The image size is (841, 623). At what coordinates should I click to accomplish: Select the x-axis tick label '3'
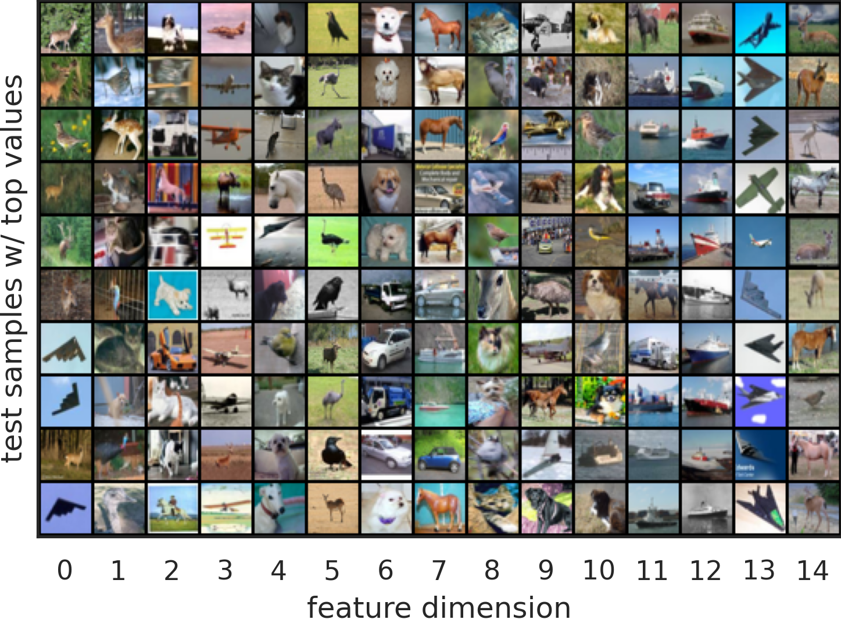click(225, 570)
